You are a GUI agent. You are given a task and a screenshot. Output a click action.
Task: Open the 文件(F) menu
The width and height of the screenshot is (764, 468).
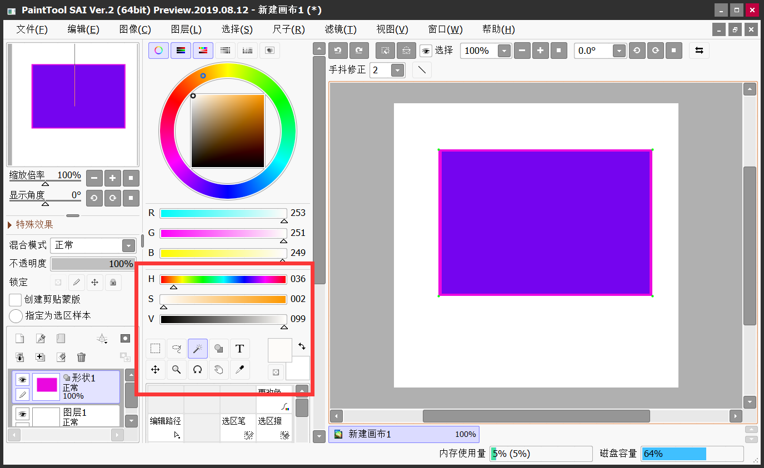[32, 29]
